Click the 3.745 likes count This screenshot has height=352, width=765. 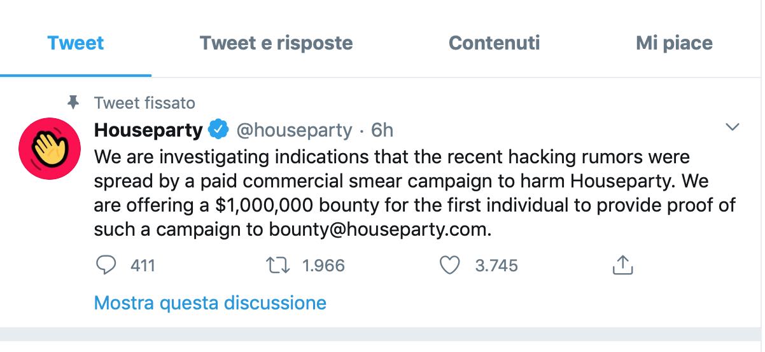click(x=496, y=265)
